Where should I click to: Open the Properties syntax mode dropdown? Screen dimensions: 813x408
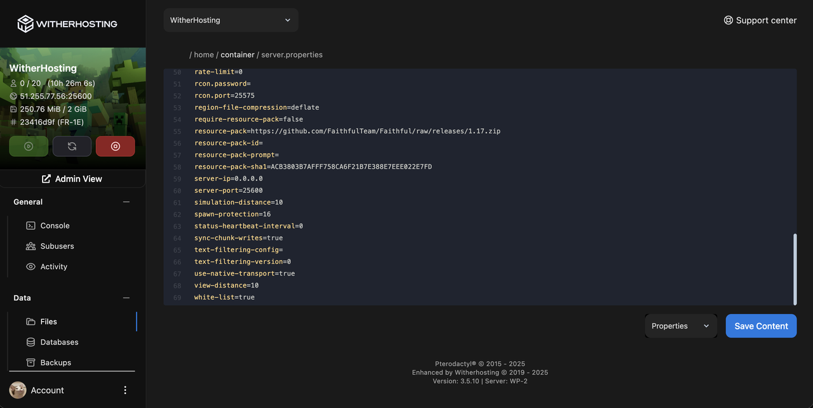pos(681,326)
